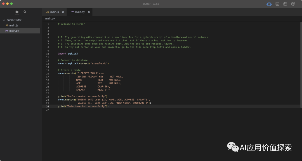Image resolution: width=302 pixels, height=161 pixels.
Task: Switch to the main.js tab
Action: [54, 12]
